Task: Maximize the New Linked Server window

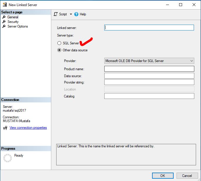Action: (181, 5)
